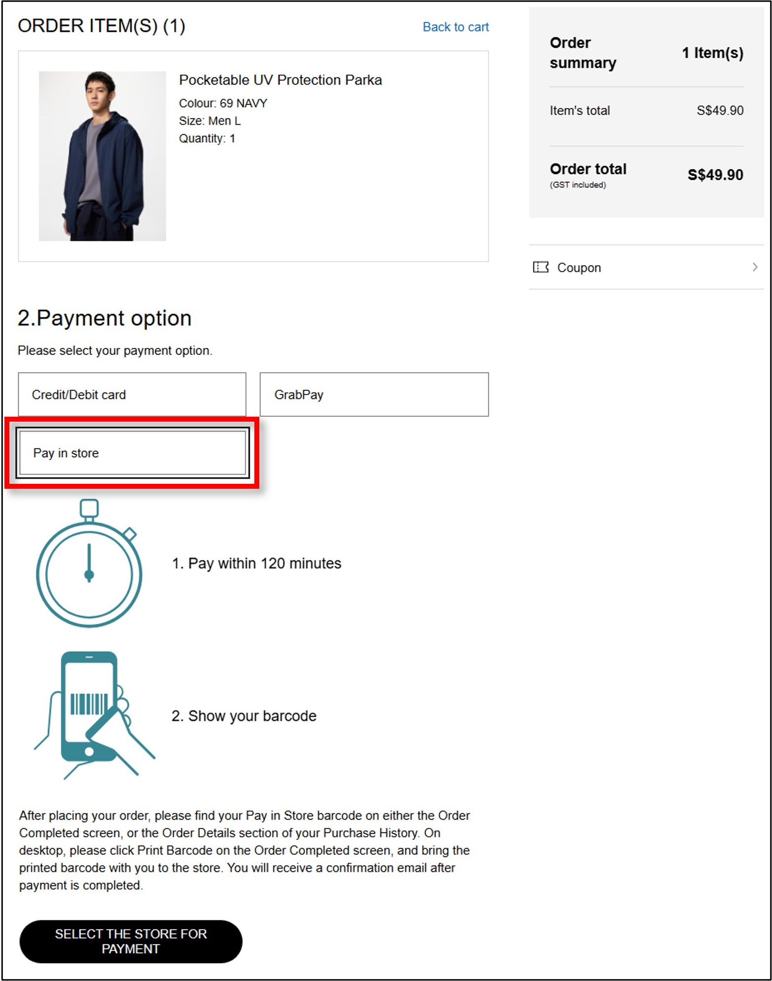The height and width of the screenshot is (981, 772).
Task: Click the Order Item(s) heading
Action: tap(101, 26)
